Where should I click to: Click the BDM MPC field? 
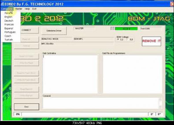(x=94, y=39)
